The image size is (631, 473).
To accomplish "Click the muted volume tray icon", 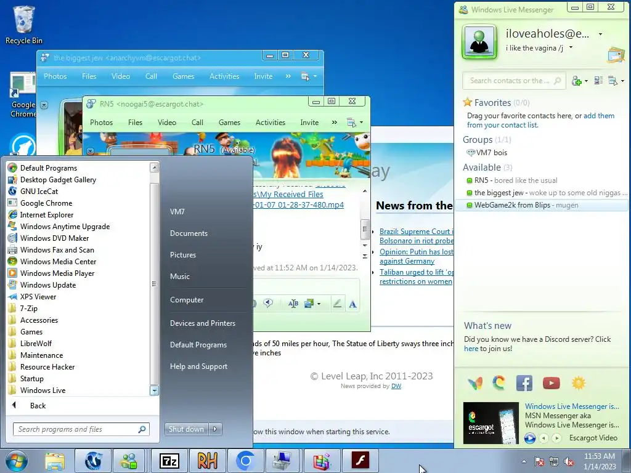I will point(569,462).
